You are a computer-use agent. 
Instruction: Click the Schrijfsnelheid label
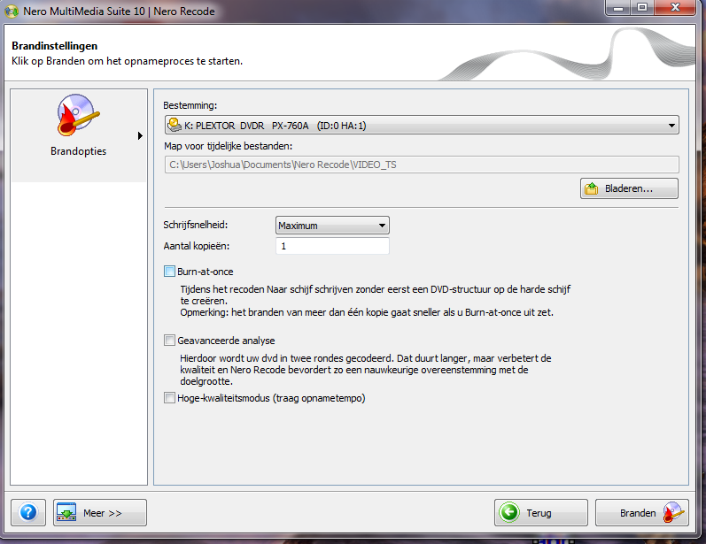[196, 225]
